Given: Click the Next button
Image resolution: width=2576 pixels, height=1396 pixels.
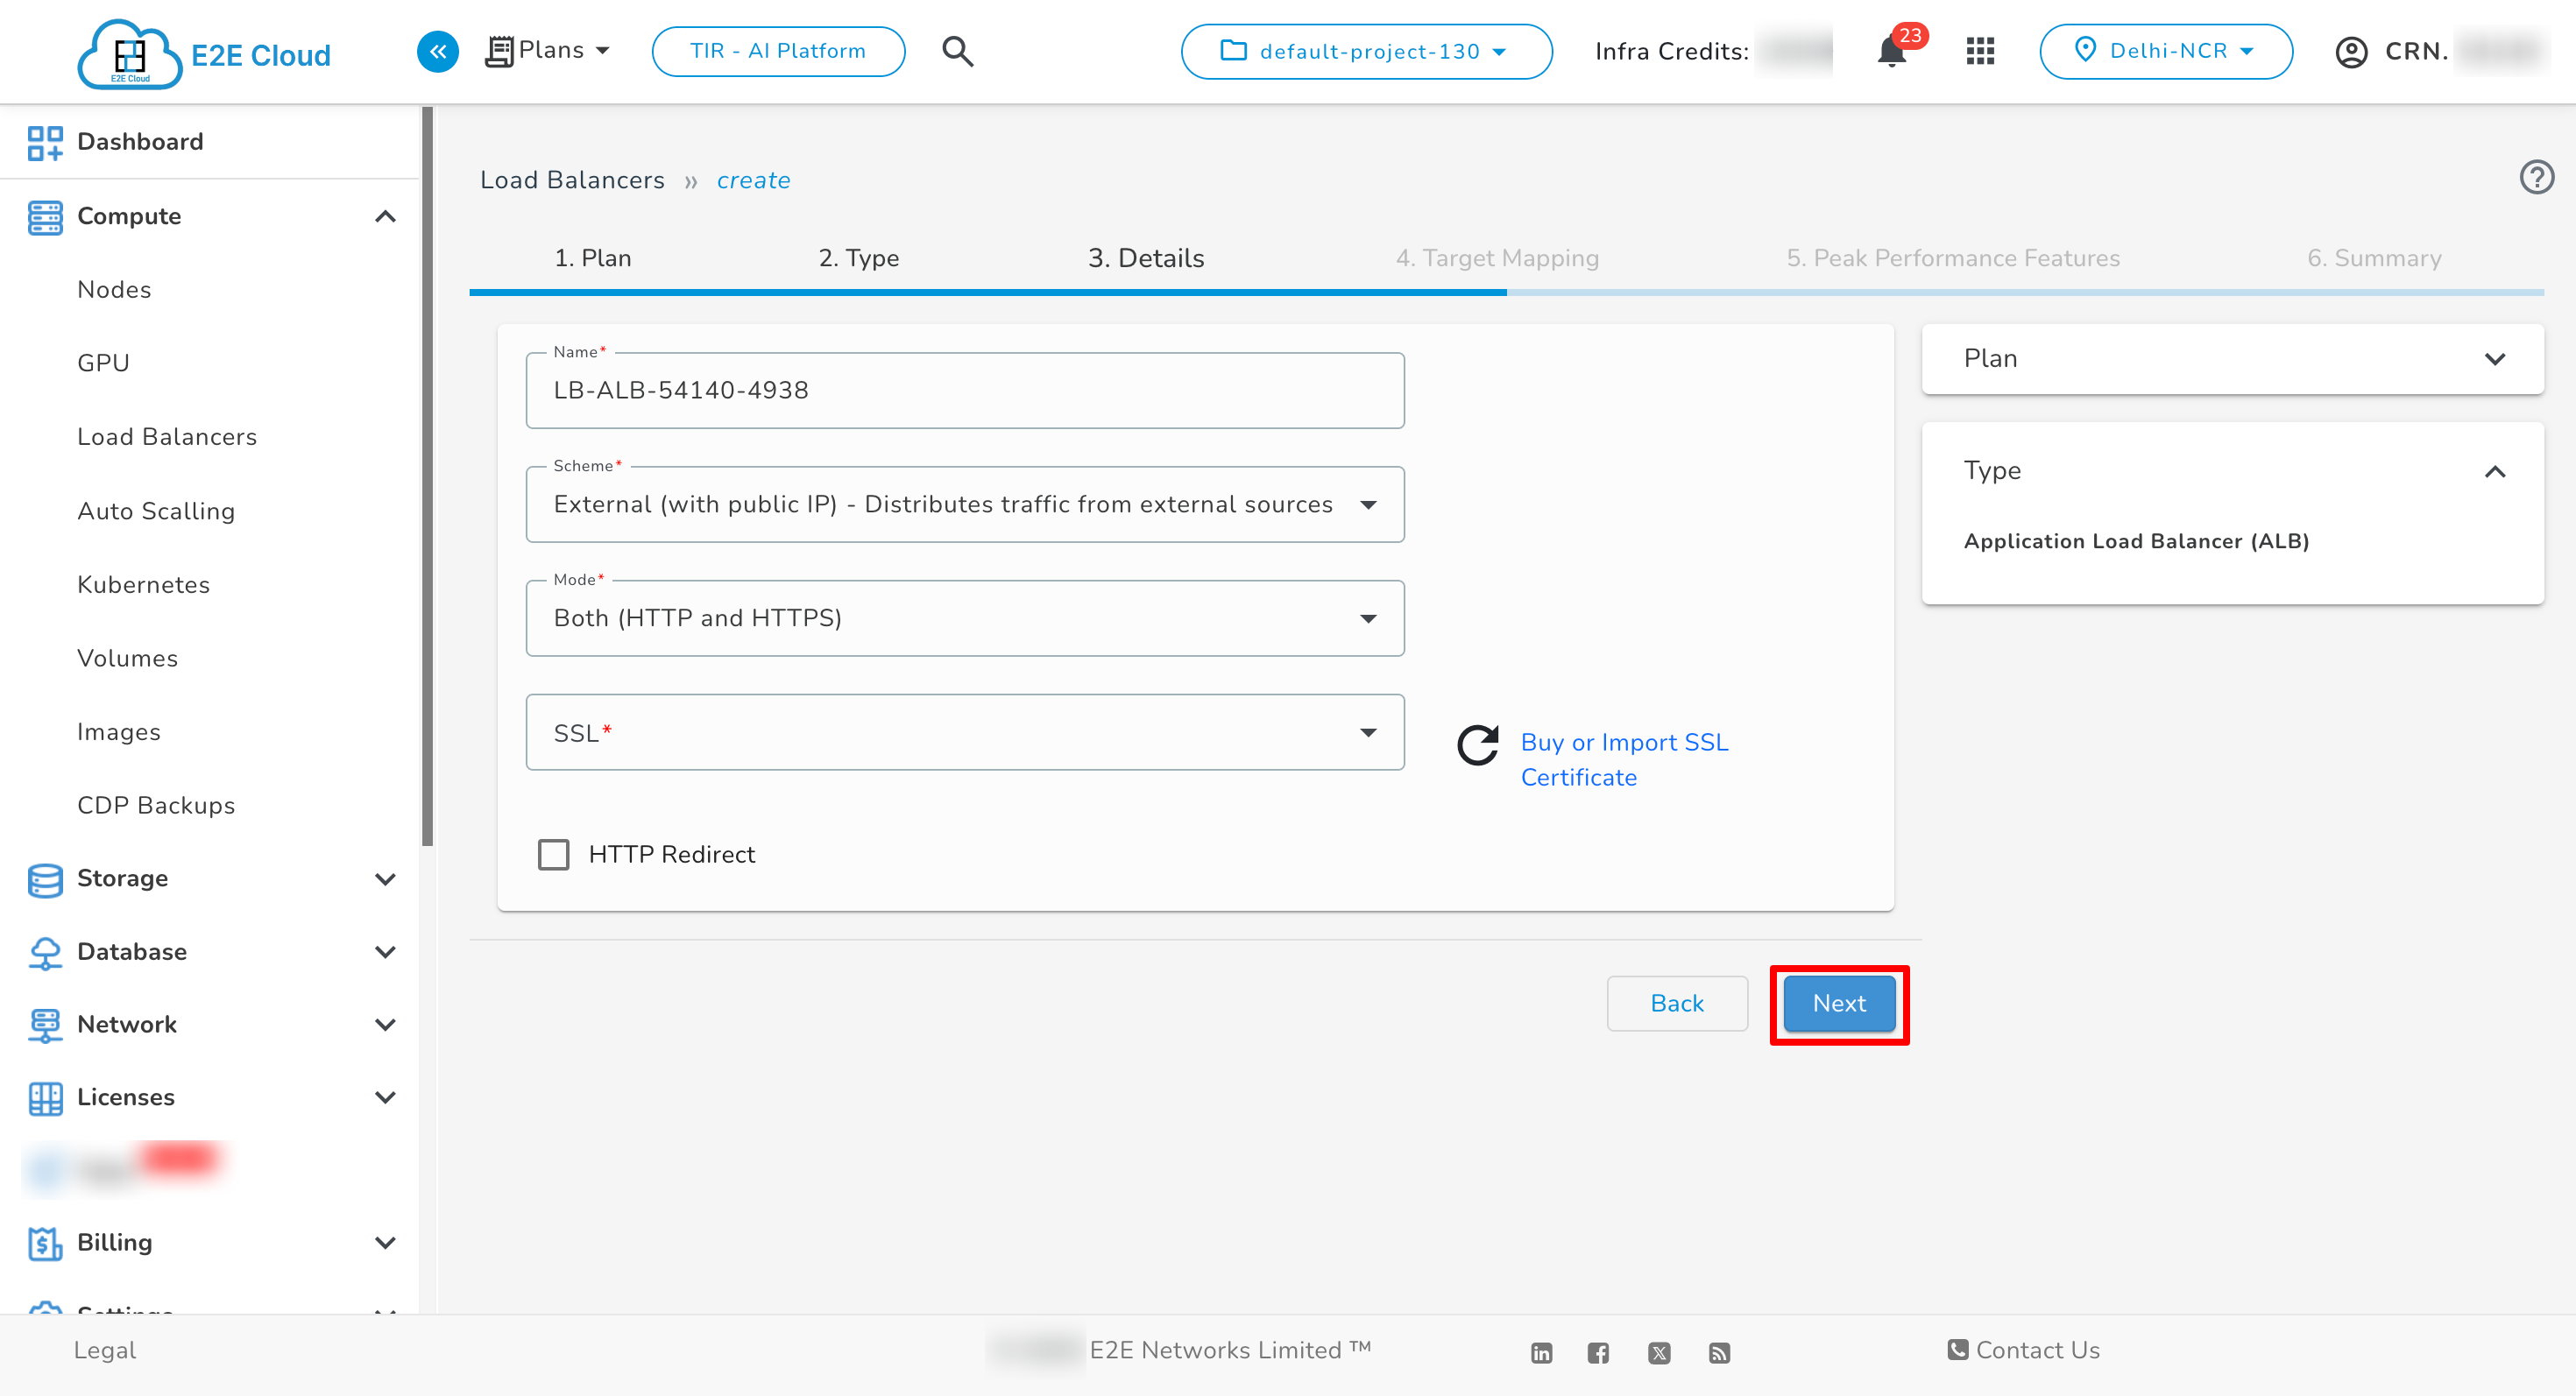Looking at the screenshot, I should click(x=1838, y=1004).
